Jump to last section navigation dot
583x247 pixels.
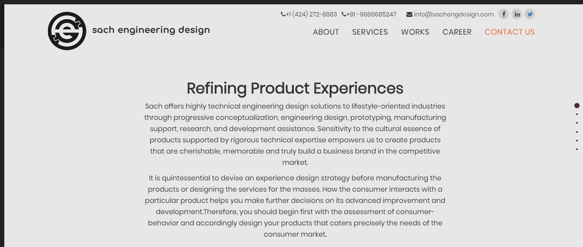(577, 149)
